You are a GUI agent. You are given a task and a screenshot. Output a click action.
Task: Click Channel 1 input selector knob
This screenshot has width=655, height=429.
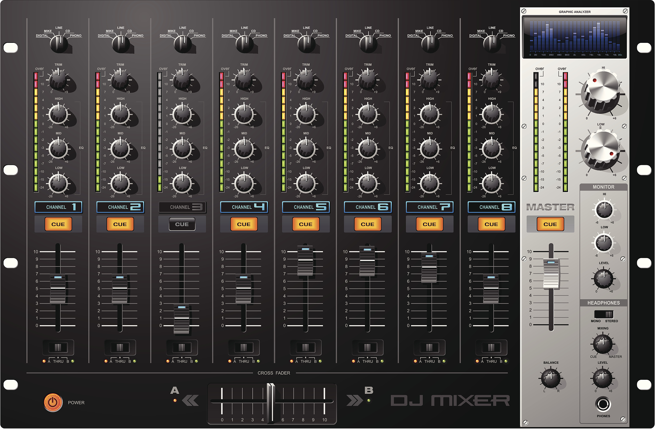click(x=59, y=43)
